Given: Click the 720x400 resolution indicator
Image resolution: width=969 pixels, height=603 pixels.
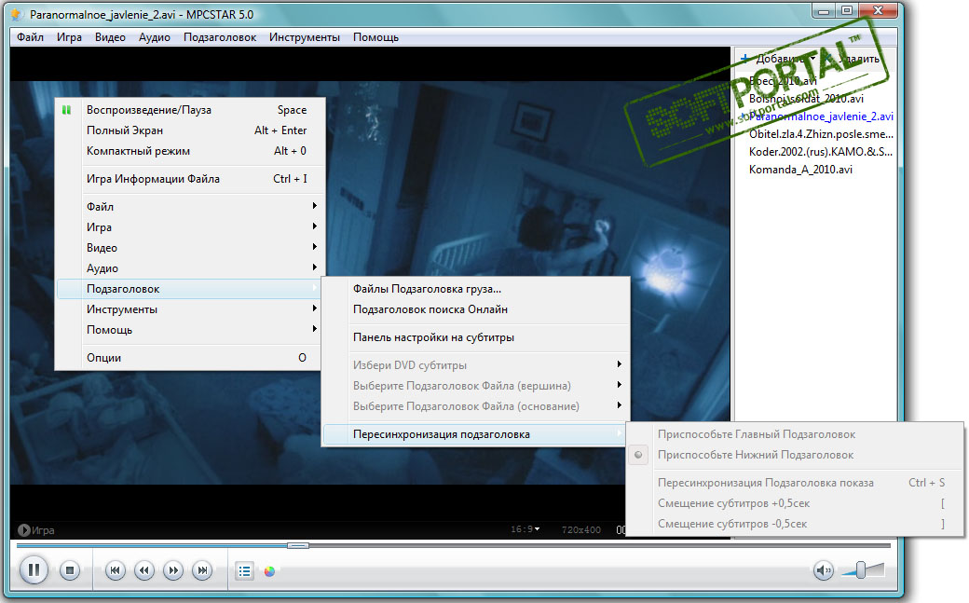Looking at the screenshot, I should (x=580, y=530).
